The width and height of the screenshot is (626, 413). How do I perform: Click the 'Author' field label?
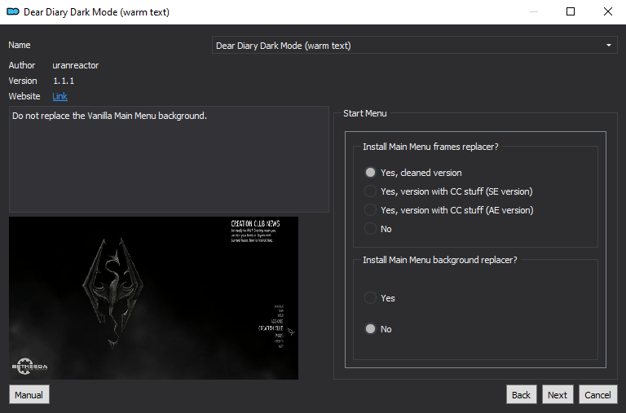coord(22,65)
